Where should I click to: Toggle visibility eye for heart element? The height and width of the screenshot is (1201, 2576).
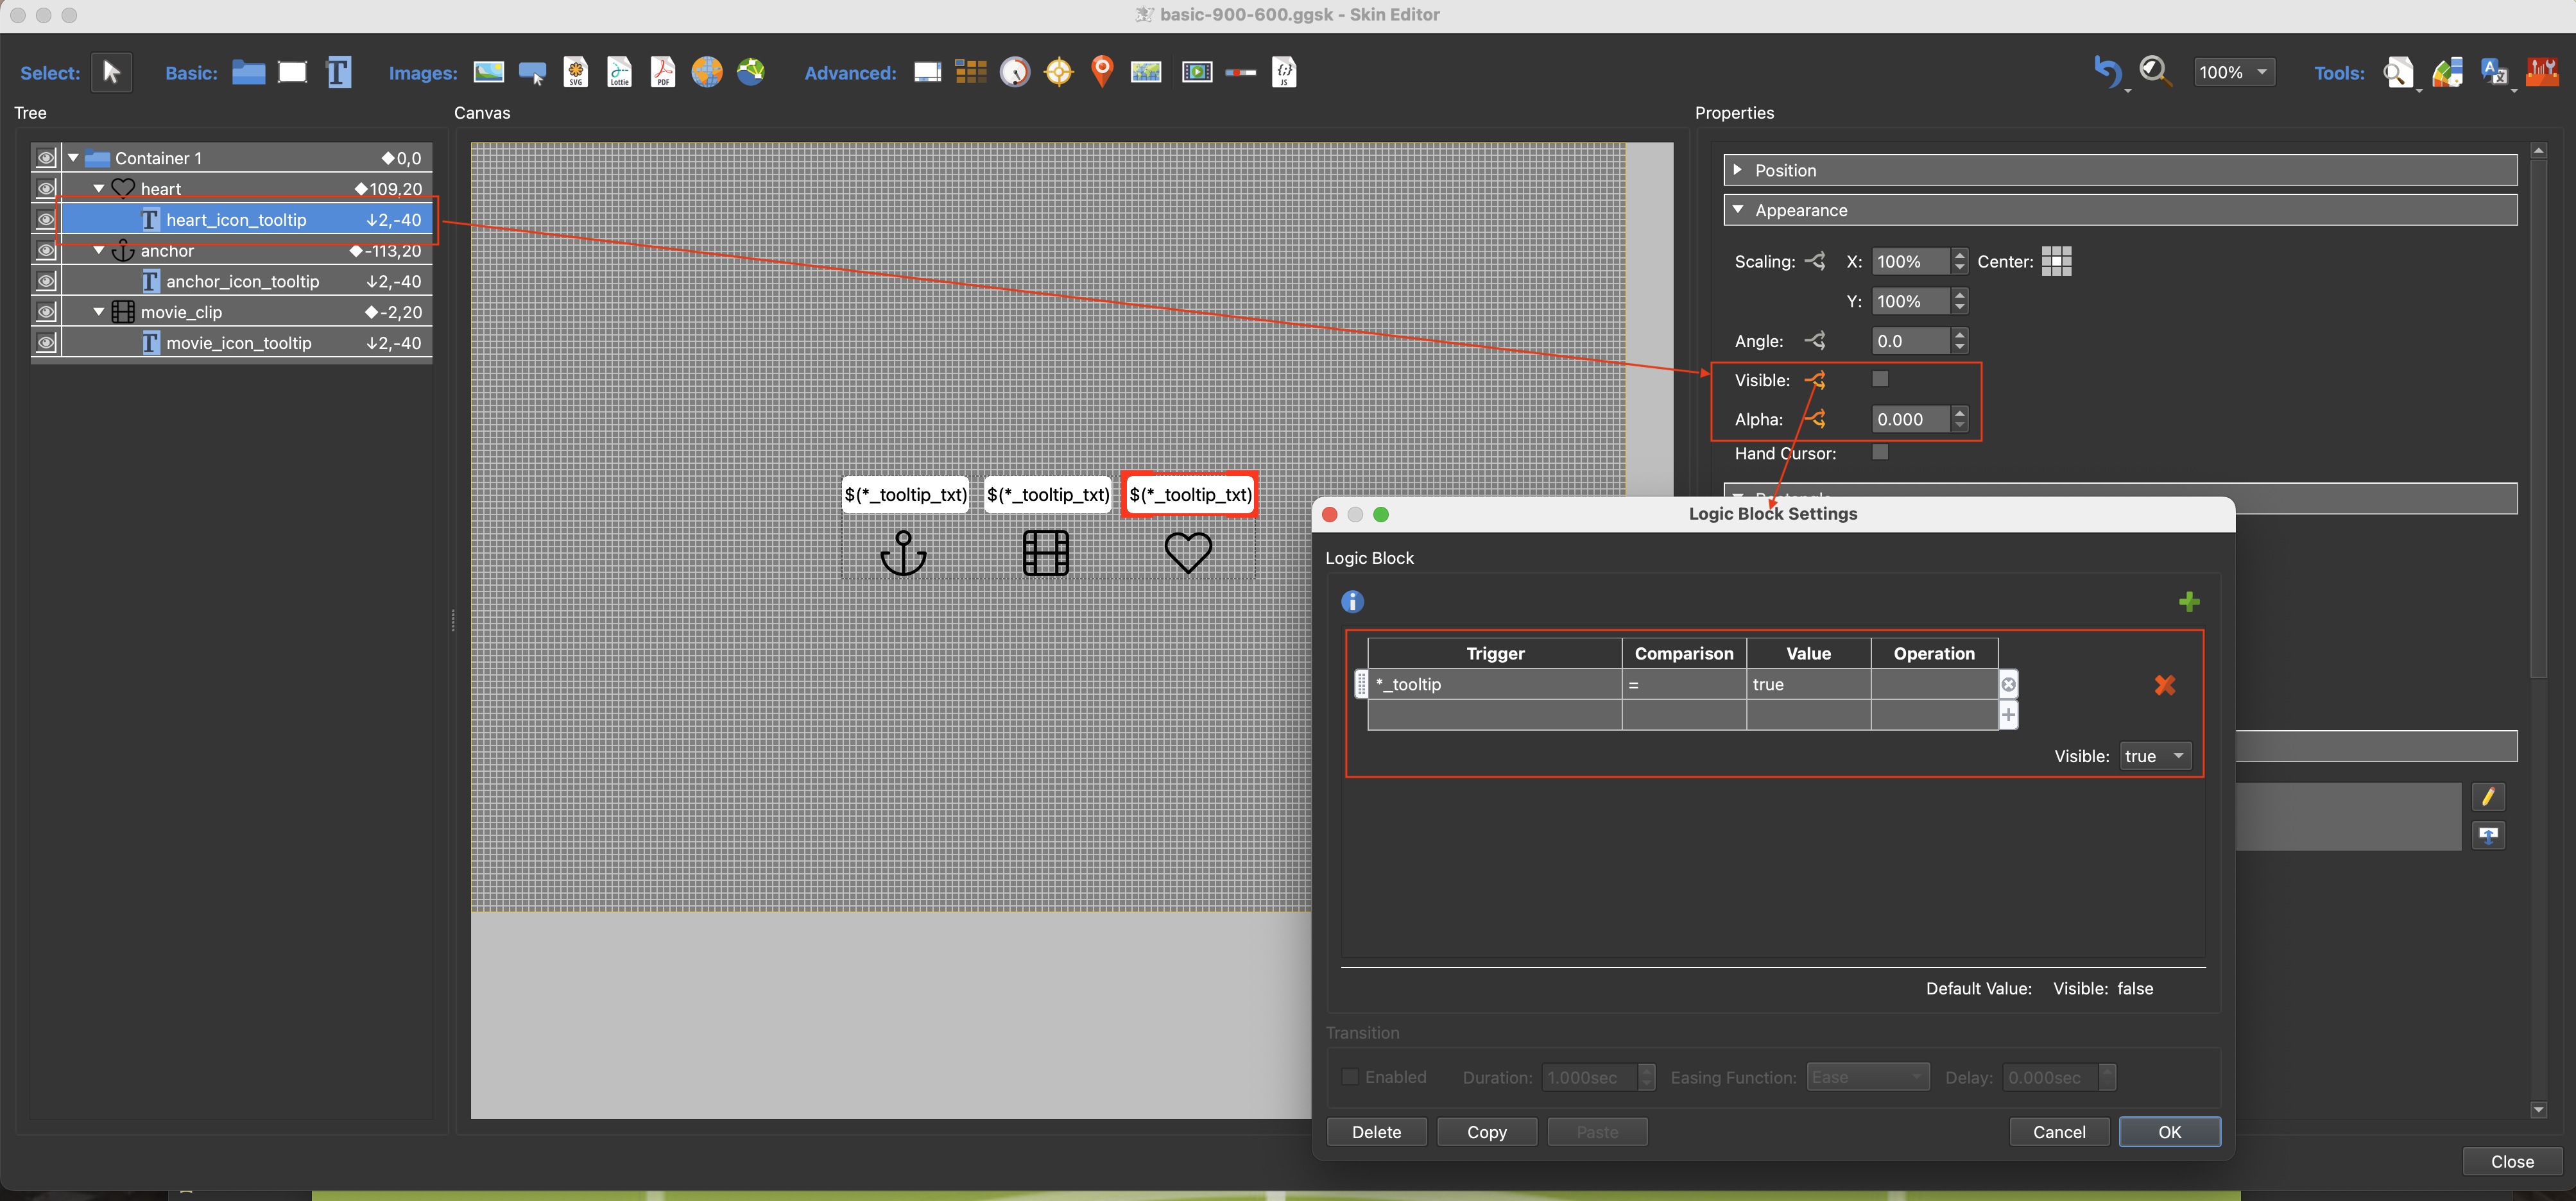[46, 188]
